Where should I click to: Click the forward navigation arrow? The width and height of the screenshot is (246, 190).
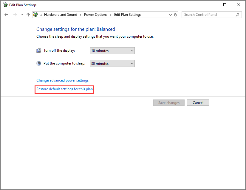(15, 15)
